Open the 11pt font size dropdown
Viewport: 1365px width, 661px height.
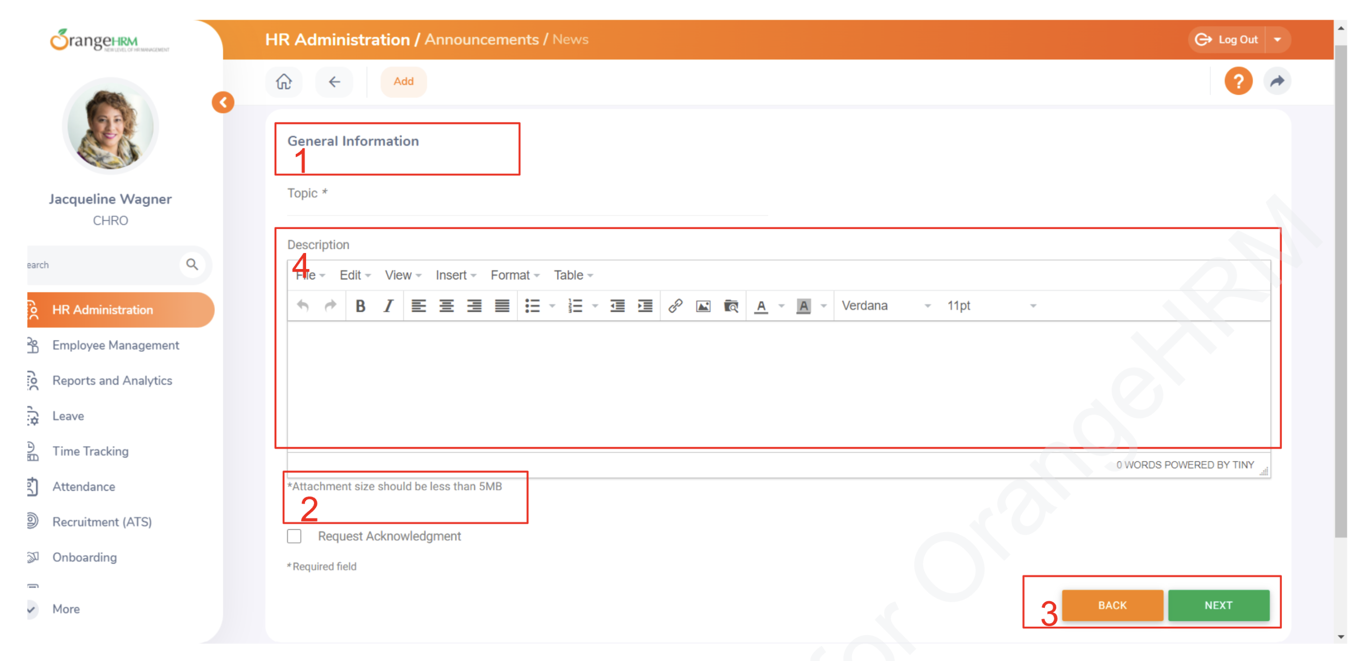[x=991, y=306]
